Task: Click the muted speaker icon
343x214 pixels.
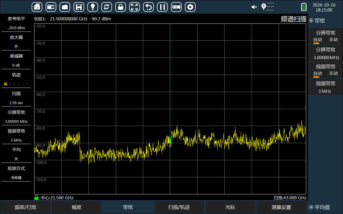Action: pos(254,7)
